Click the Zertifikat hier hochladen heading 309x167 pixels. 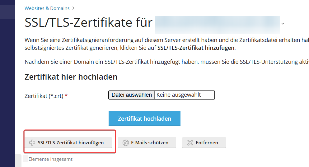tap(71, 77)
